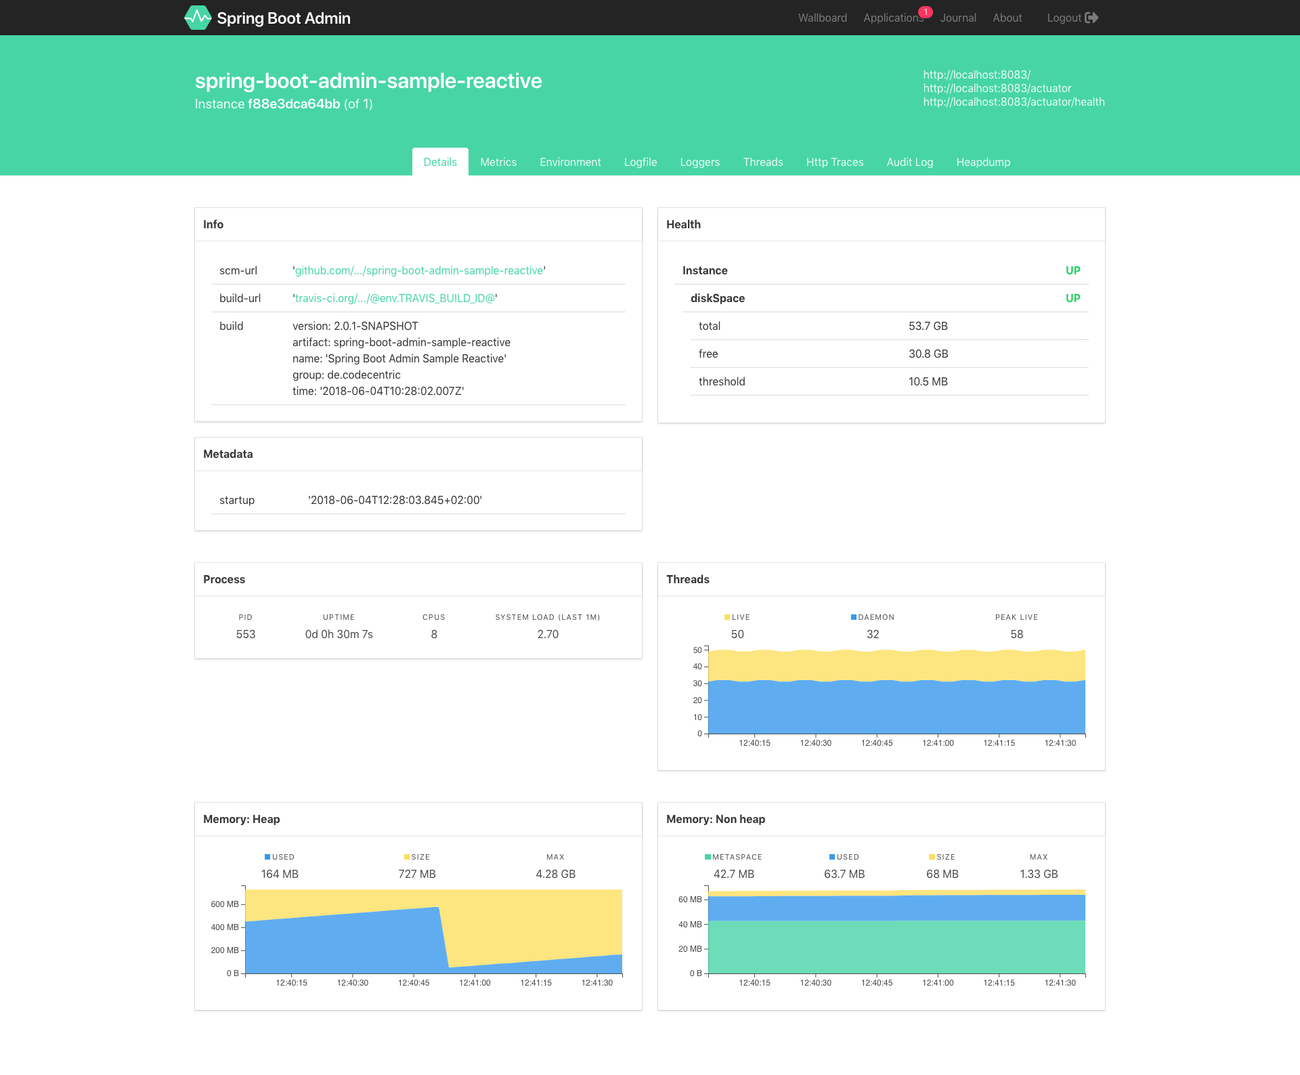Click the travis-ci build-url link

(x=395, y=298)
